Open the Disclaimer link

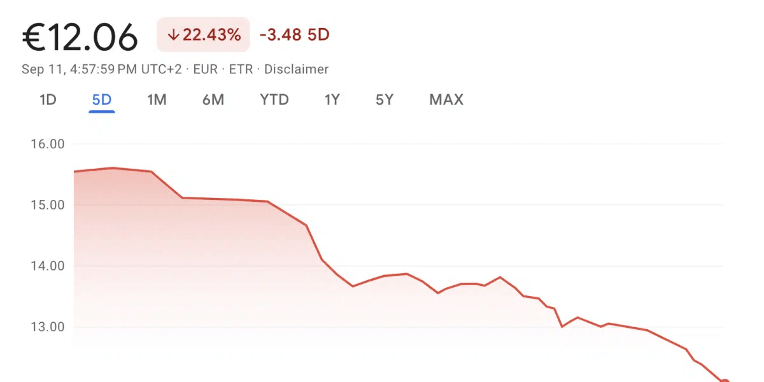[297, 69]
